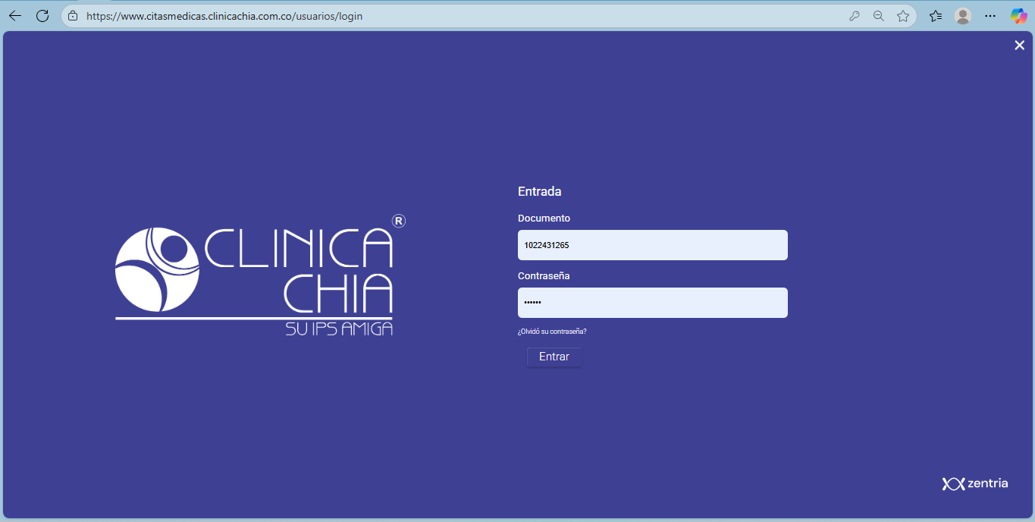View site info via the lock icon
1035x522 pixels.
(x=73, y=16)
